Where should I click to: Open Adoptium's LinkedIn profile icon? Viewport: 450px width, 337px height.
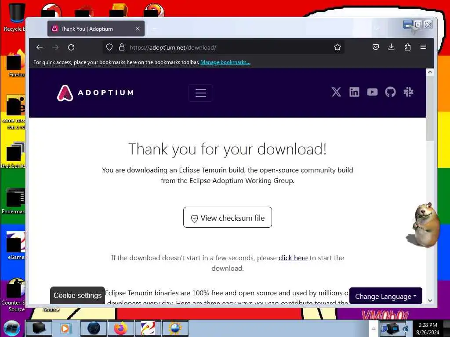355,92
